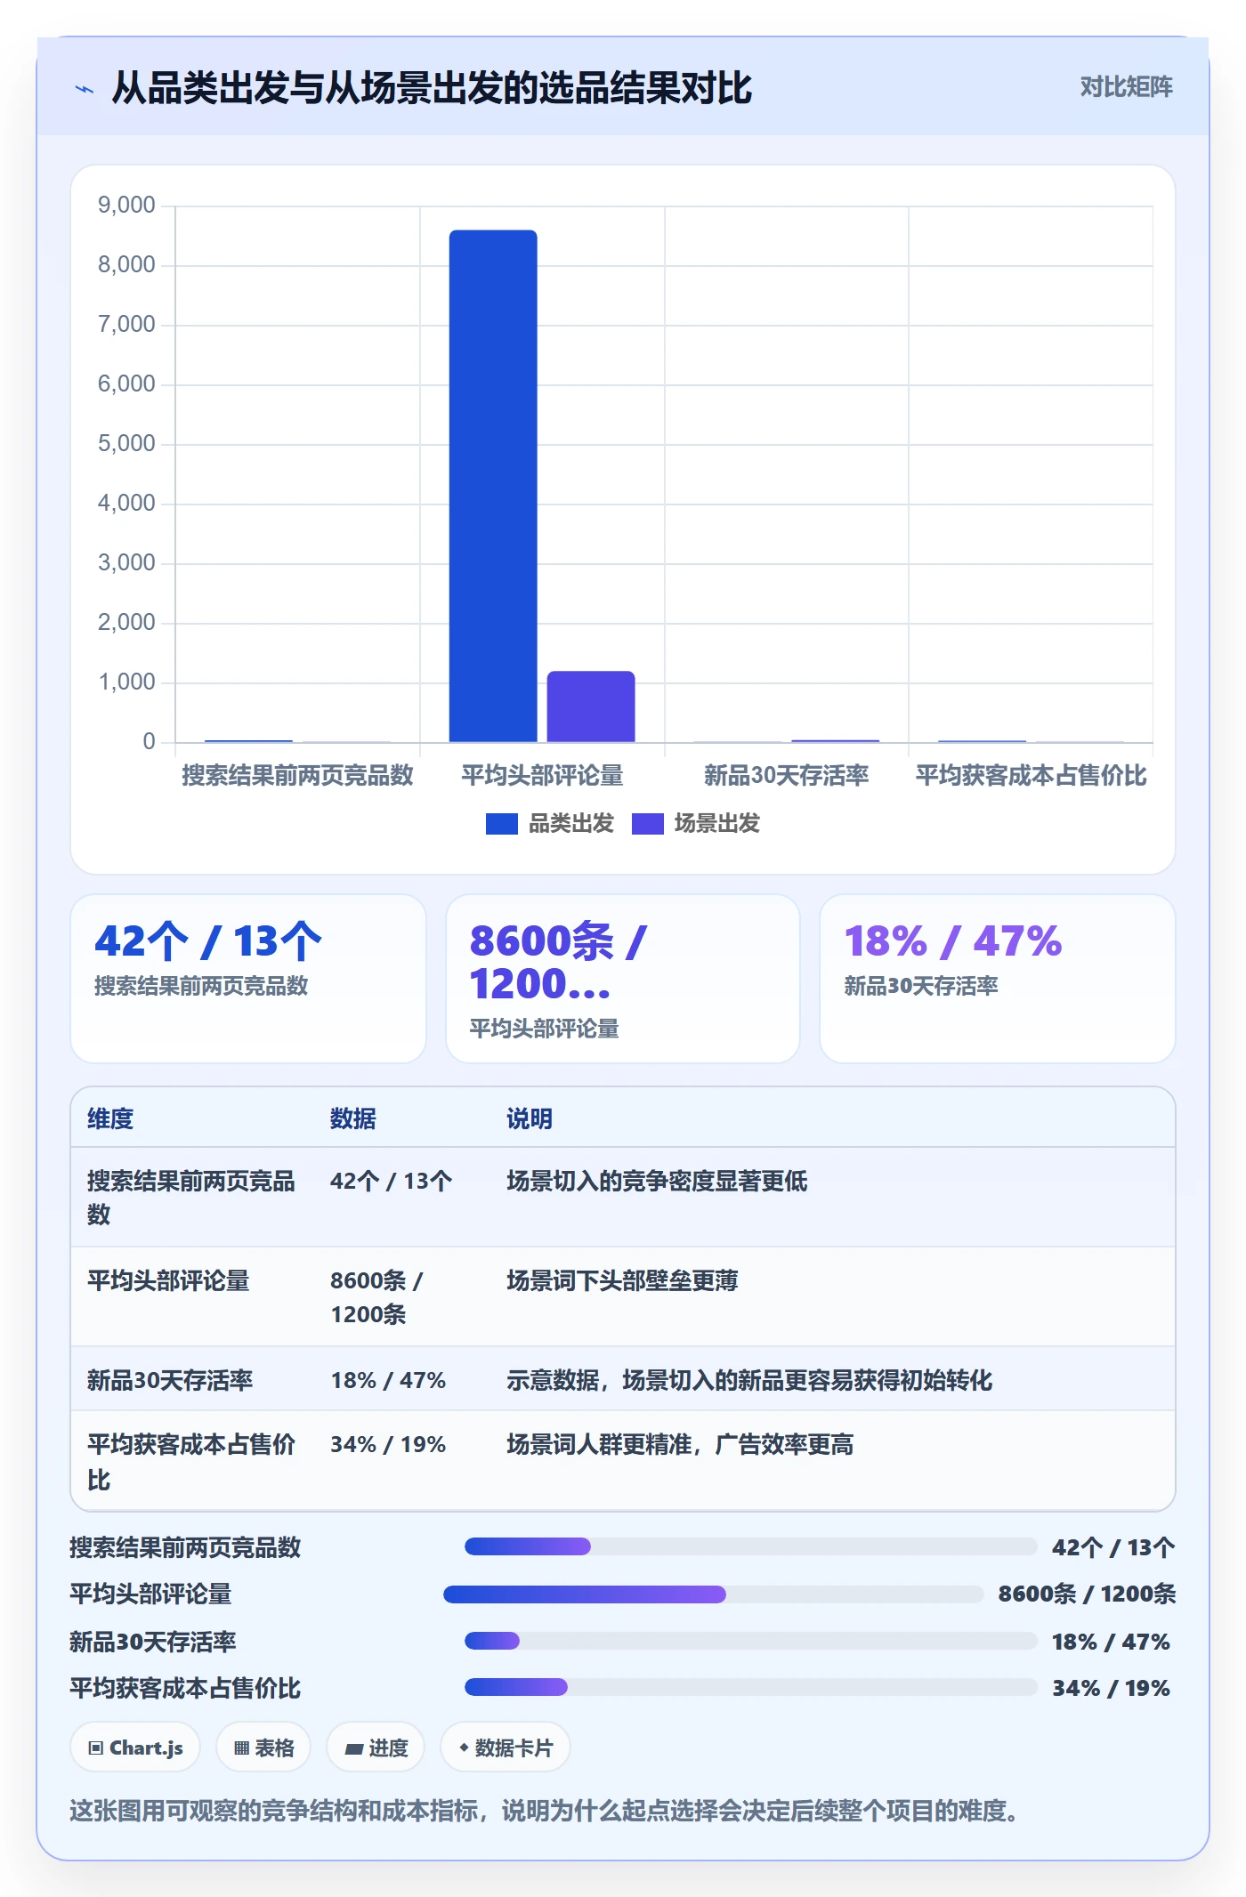Click the 平均头部评论量 progress bar

[713, 1594]
